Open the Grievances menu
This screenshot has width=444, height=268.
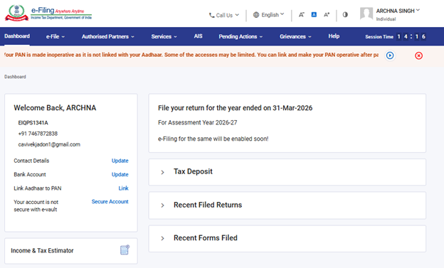[295, 36]
